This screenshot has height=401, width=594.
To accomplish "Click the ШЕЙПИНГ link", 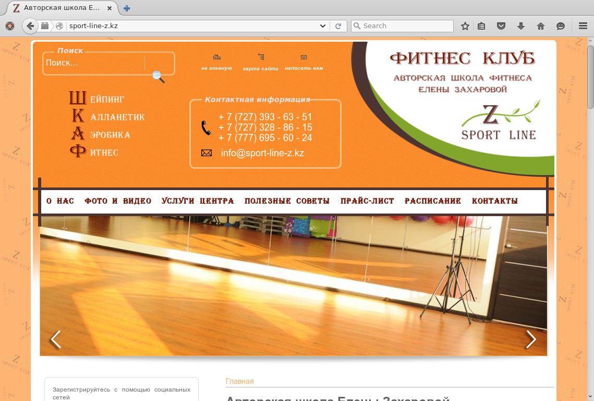I will (x=96, y=98).
